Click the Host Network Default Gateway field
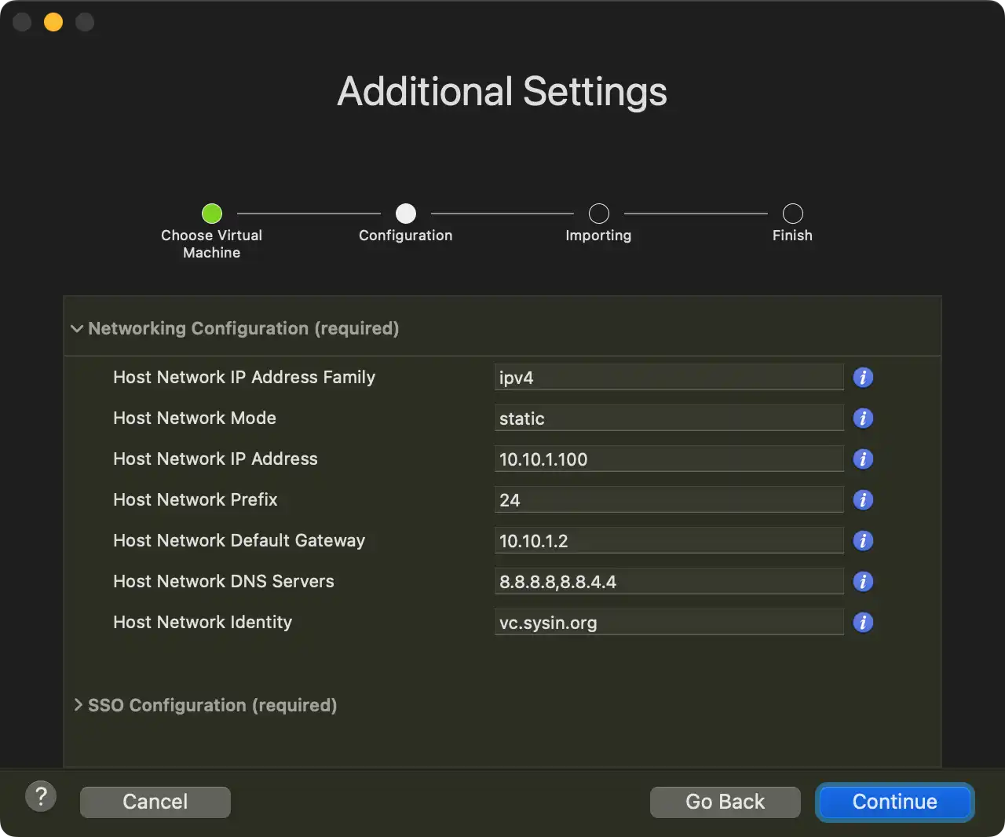 pos(668,541)
